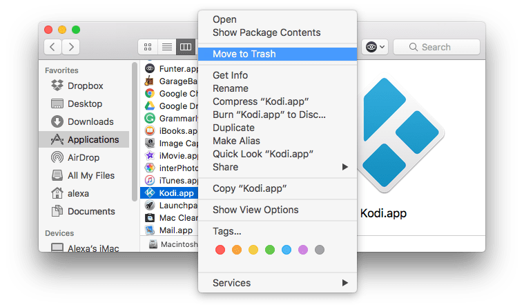Go back in Finder history

[52, 47]
